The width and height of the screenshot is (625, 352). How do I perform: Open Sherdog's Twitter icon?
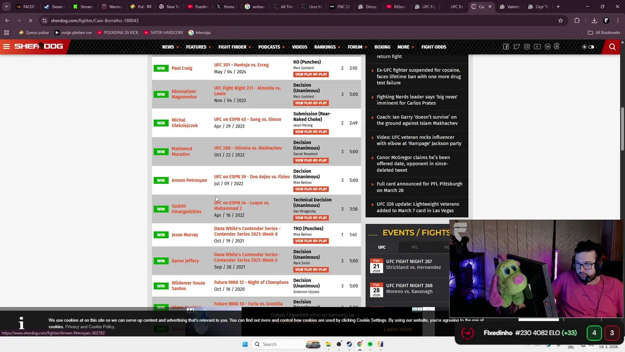coord(516,47)
